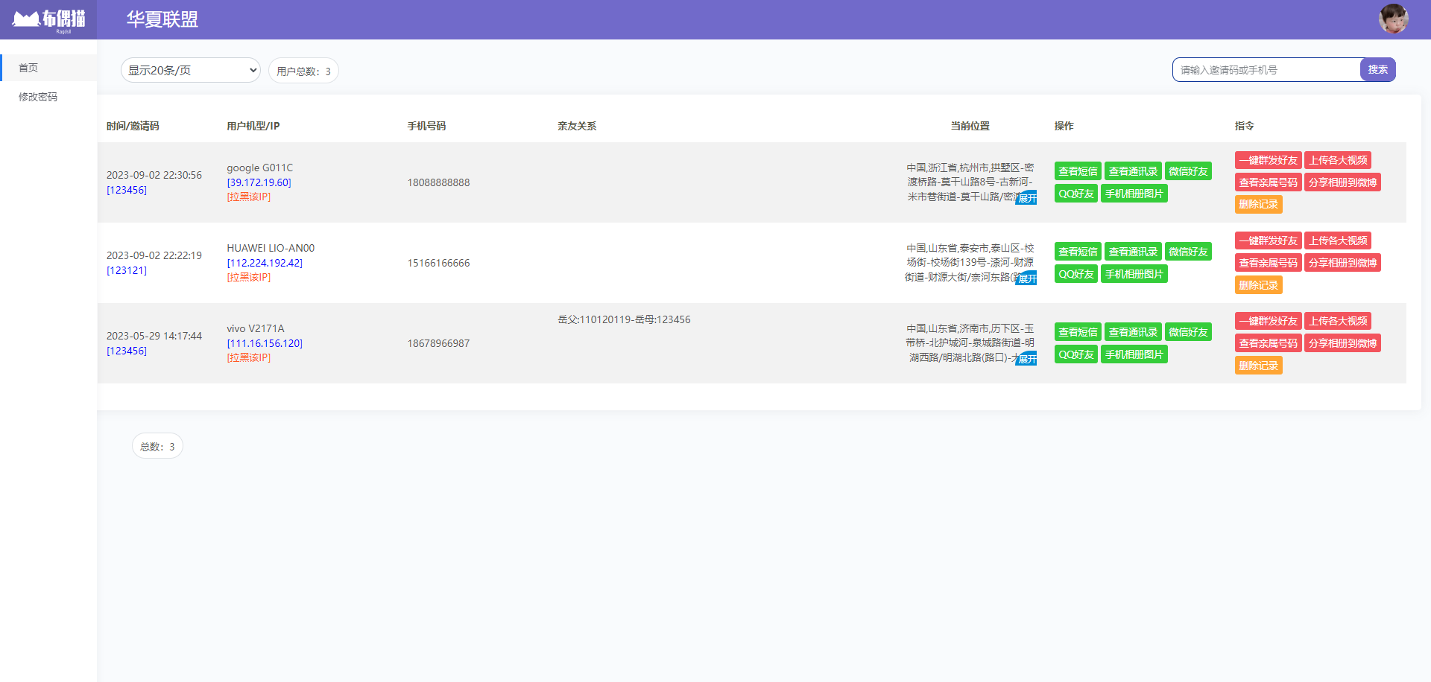
Task: Switch to the 修改密码 sidebar item
Action: click(x=39, y=96)
